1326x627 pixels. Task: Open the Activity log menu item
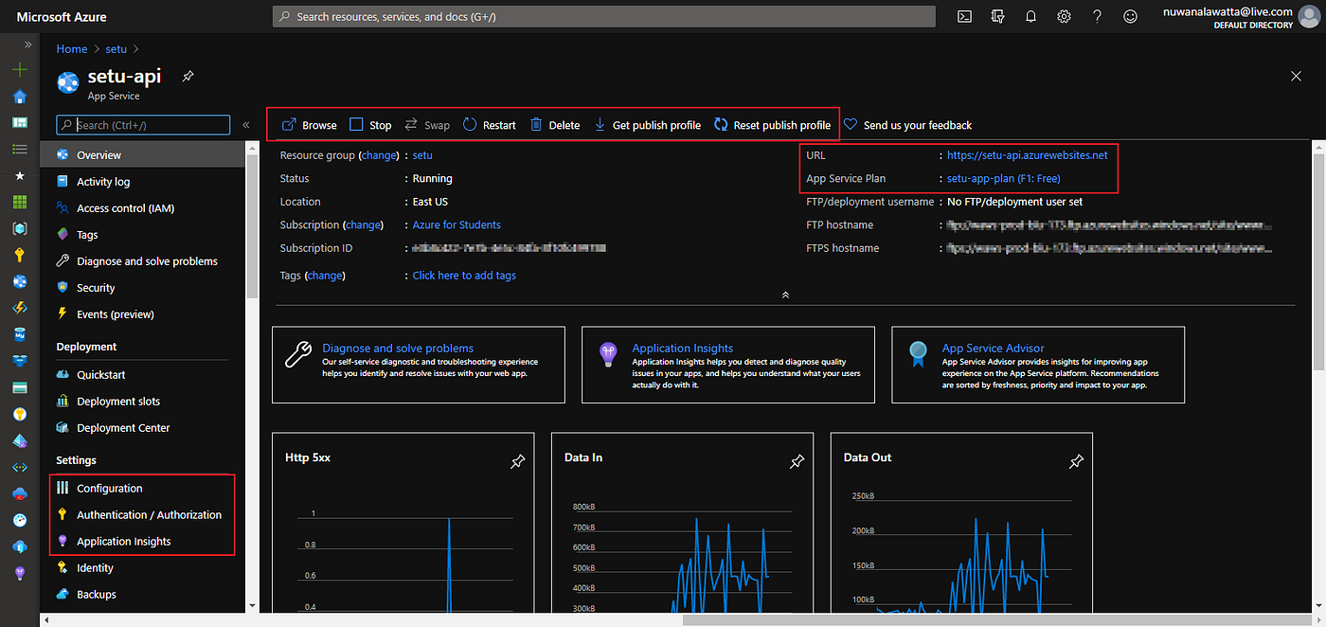click(x=142, y=182)
